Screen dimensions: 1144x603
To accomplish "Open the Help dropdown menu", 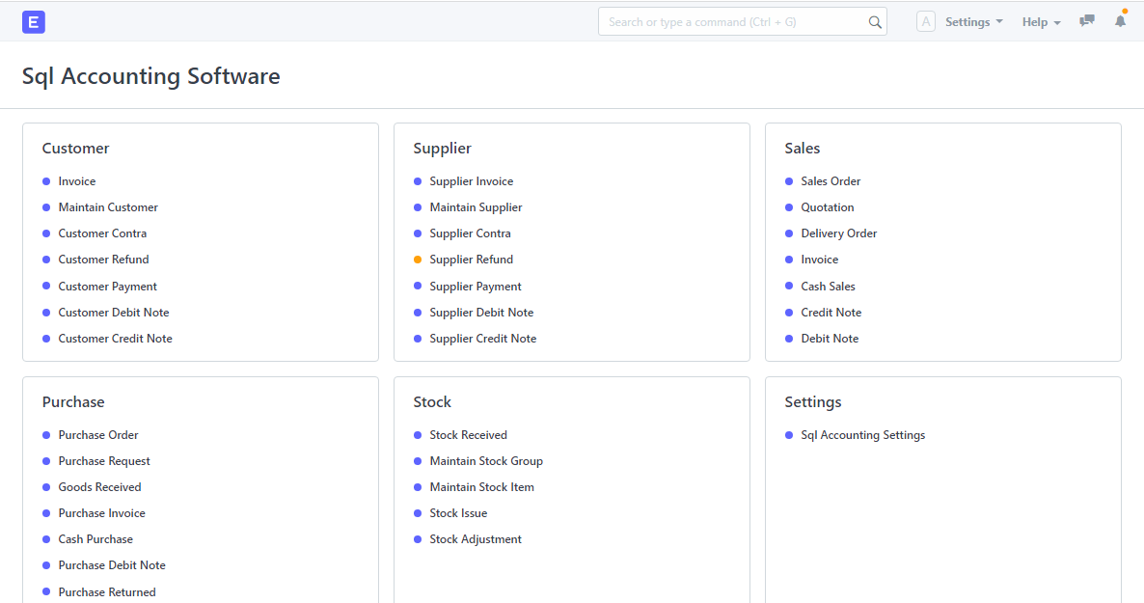I will (x=1041, y=22).
